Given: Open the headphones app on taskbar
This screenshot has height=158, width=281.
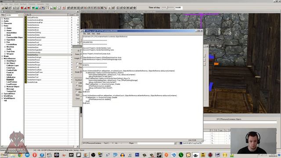Looking at the screenshot, I should pyautogui.click(x=122, y=155).
